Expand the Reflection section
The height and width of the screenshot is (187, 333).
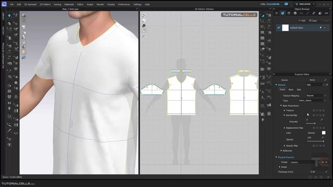[281, 151]
